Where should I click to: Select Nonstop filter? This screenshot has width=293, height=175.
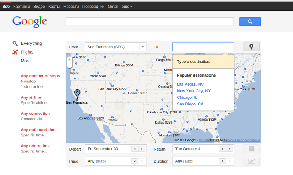[x=28, y=81]
